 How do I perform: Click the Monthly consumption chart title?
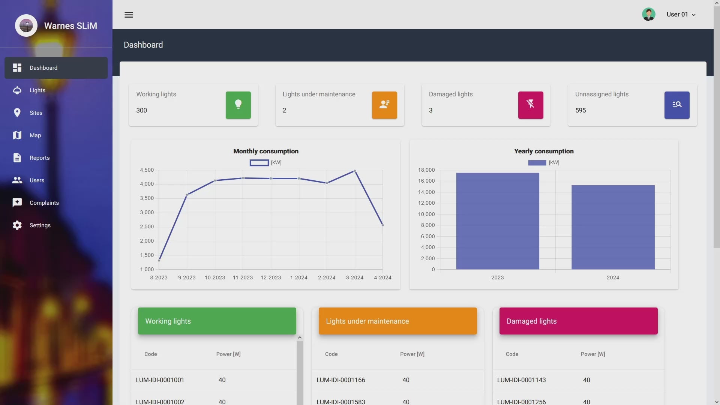266,151
